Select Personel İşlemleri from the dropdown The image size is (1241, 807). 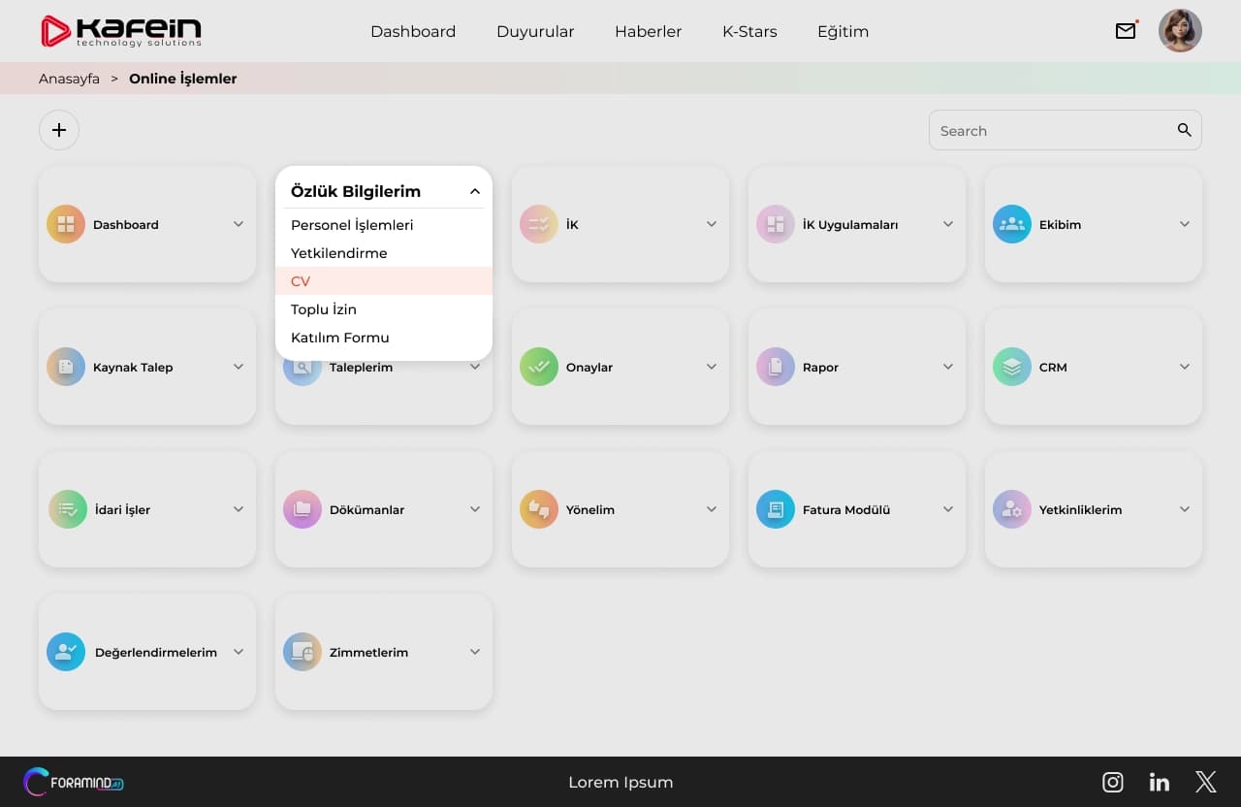coord(384,225)
